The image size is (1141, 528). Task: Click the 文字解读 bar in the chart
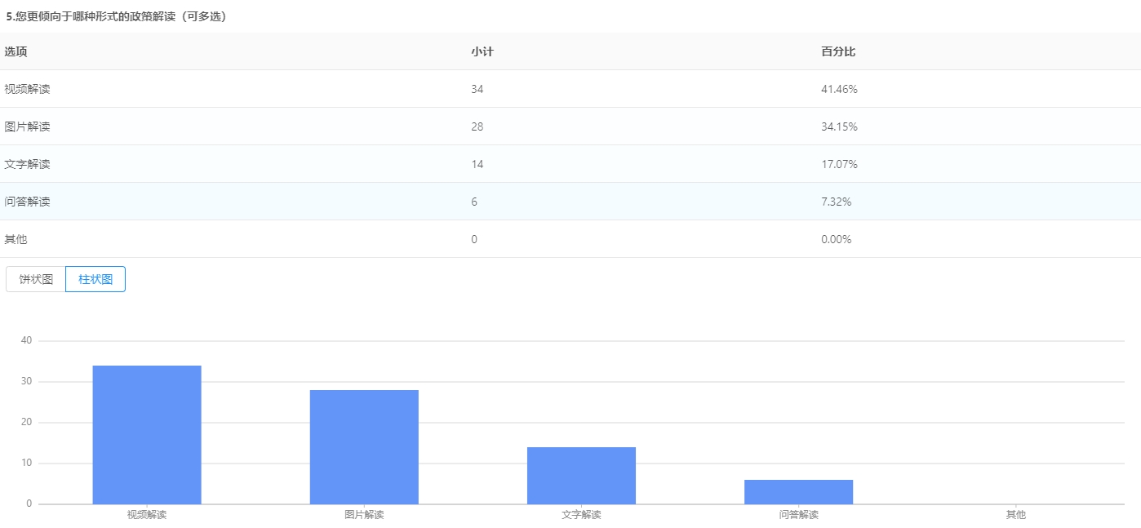click(581, 476)
